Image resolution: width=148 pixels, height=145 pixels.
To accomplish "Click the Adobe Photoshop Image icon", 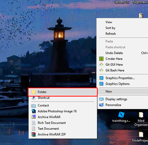I will [34, 111].
